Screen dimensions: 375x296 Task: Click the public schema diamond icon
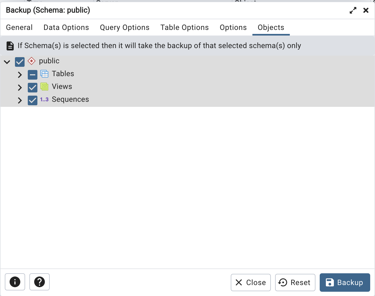tap(31, 61)
